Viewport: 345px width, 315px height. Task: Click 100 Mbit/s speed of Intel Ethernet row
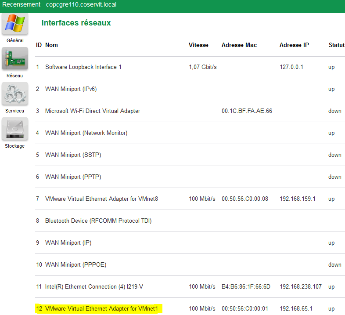click(x=202, y=286)
